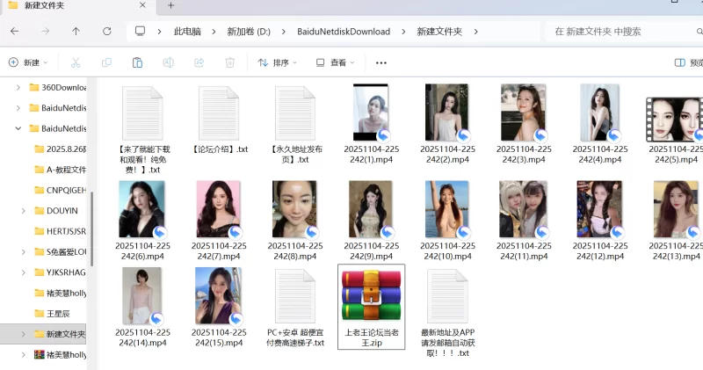Open the 排序 sort dropdown
Image resolution: width=703 pixels, height=370 pixels.
277,62
